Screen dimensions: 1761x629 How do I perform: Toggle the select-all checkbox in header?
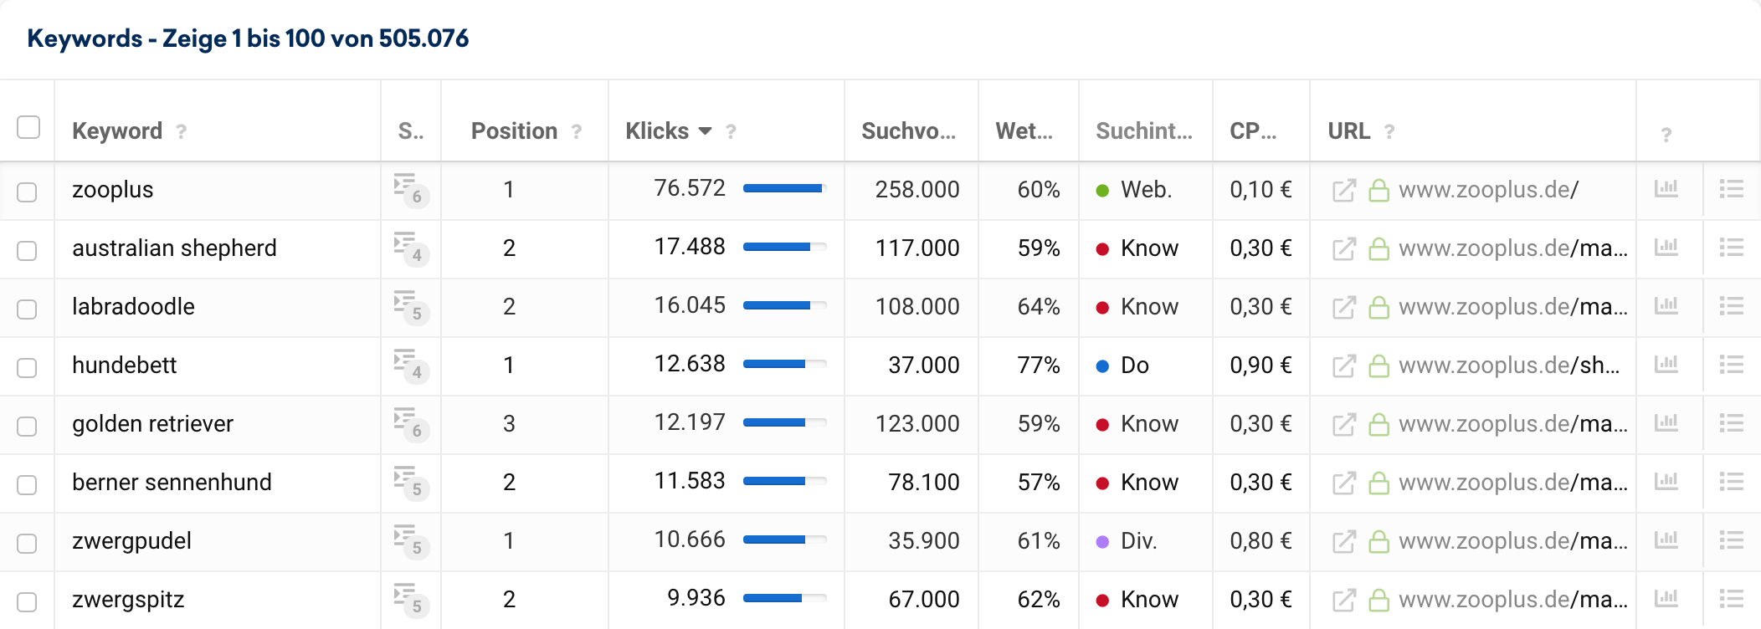tap(28, 127)
